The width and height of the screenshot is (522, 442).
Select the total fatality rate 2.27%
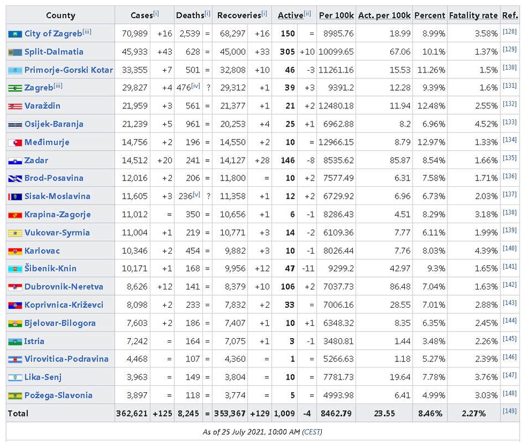coord(473,413)
